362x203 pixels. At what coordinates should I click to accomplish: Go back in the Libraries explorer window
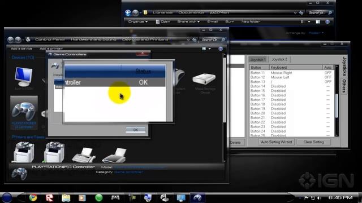(128, 12)
